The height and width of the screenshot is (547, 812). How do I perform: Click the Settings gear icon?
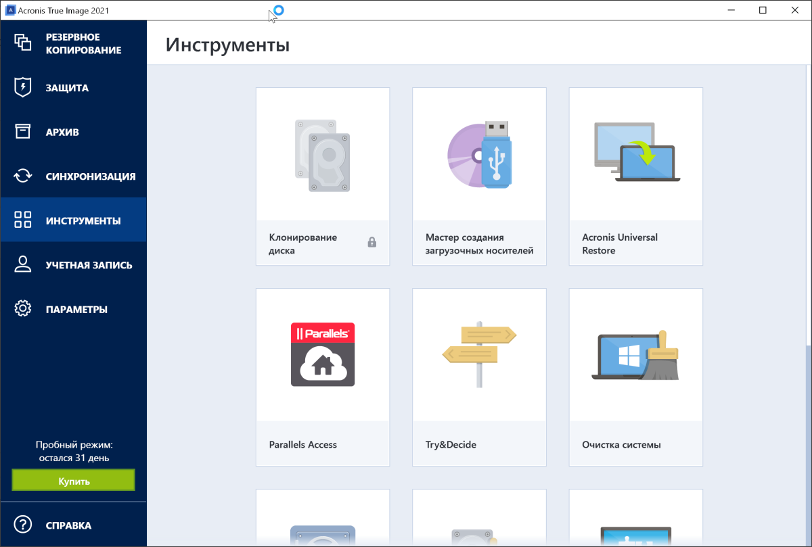click(x=23, y=308)
